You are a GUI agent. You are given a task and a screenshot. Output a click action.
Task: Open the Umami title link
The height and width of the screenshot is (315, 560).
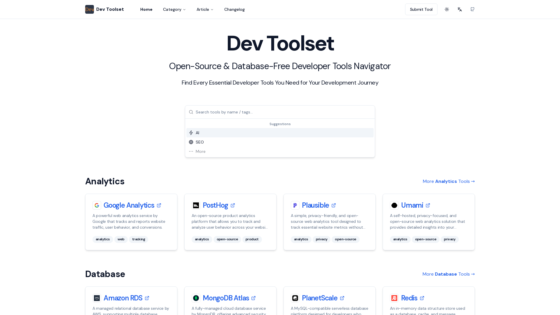(x=412, y=205)
